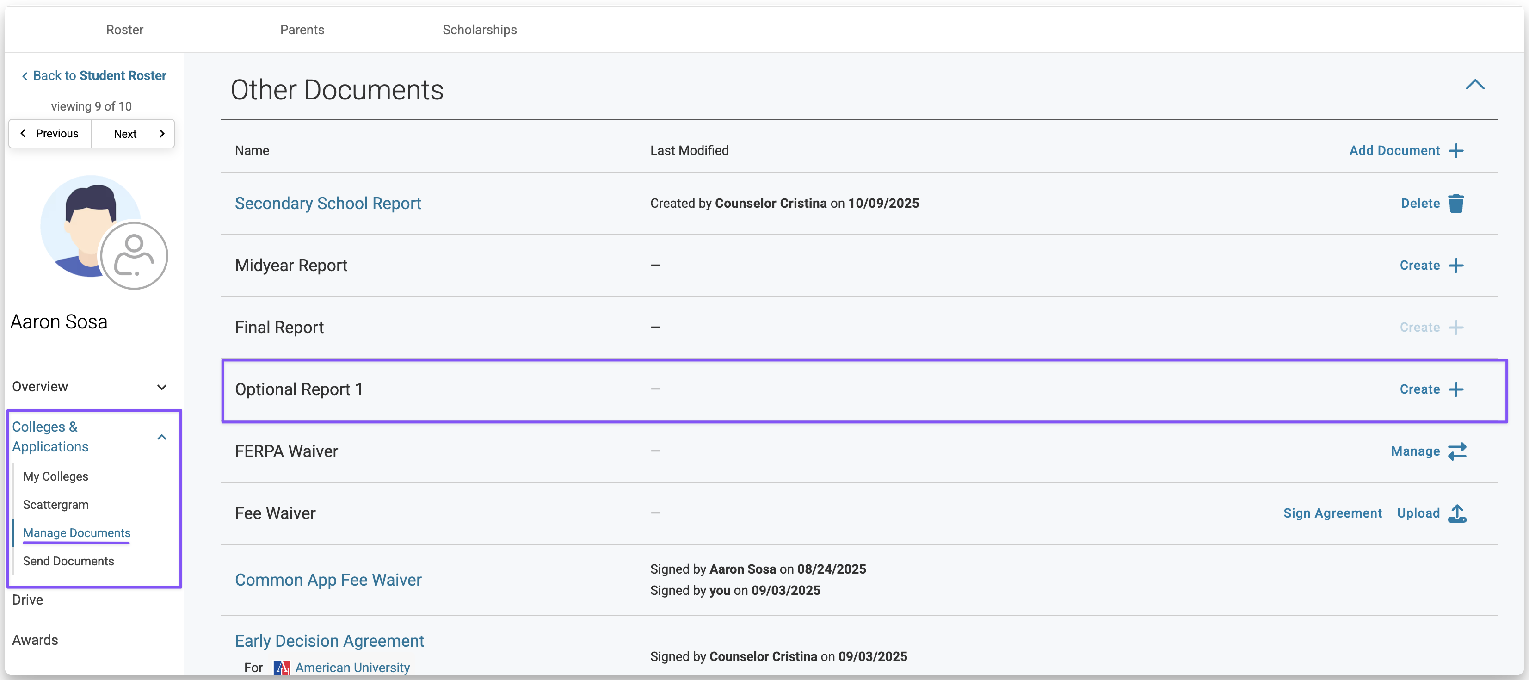Screen dimensions: 1529x680
Task: Collapse the Other Documents section
Action: [x=1474, y=85]
